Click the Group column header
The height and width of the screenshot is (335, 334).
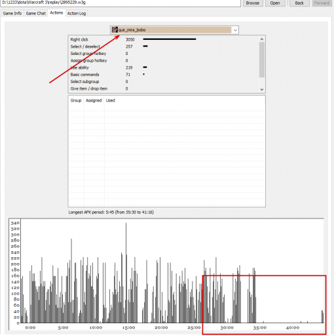pos(76,101)
